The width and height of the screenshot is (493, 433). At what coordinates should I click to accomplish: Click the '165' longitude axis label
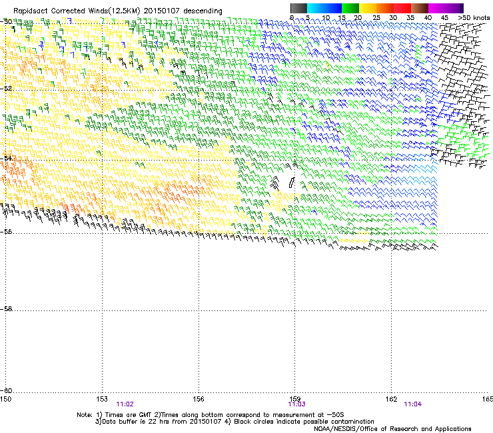point(488,399)
